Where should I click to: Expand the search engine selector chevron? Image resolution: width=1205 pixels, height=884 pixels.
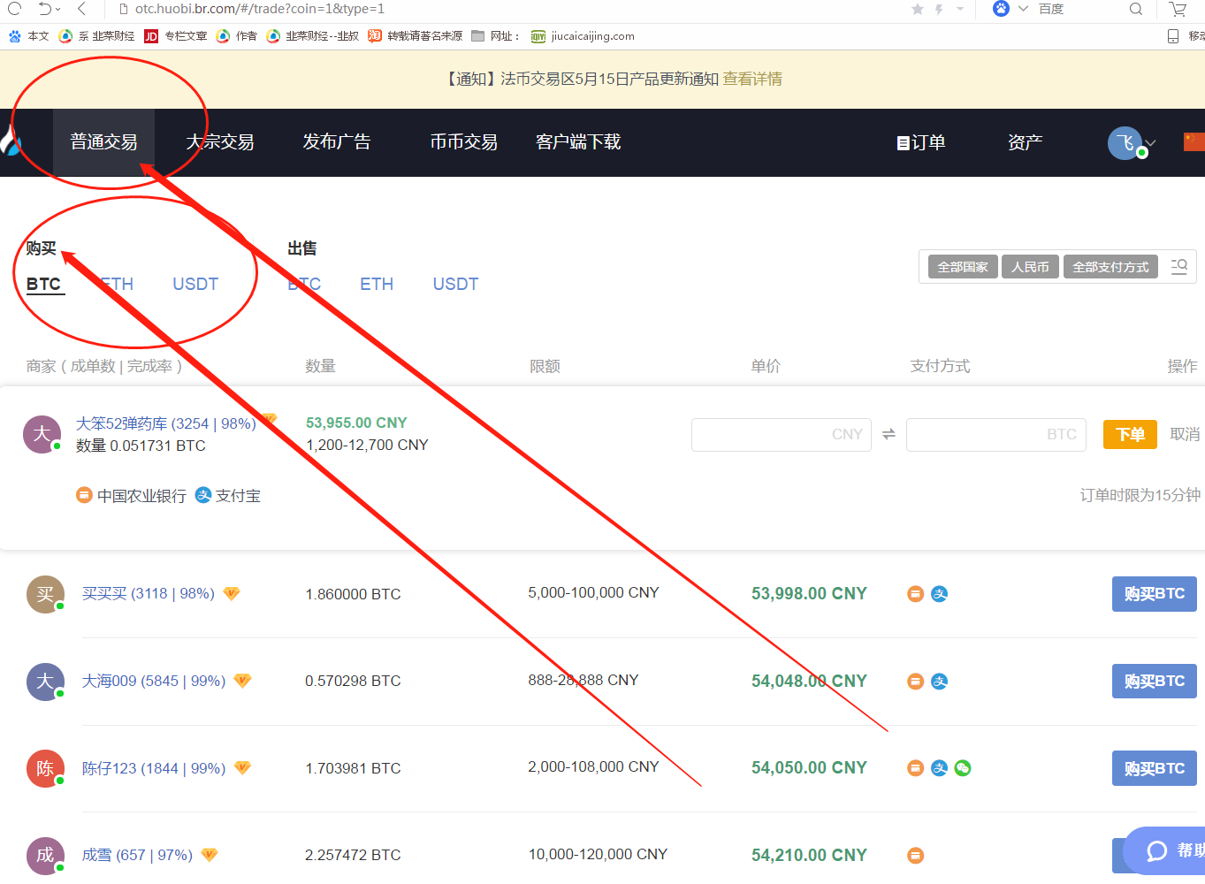click(x=1023, y=9)
